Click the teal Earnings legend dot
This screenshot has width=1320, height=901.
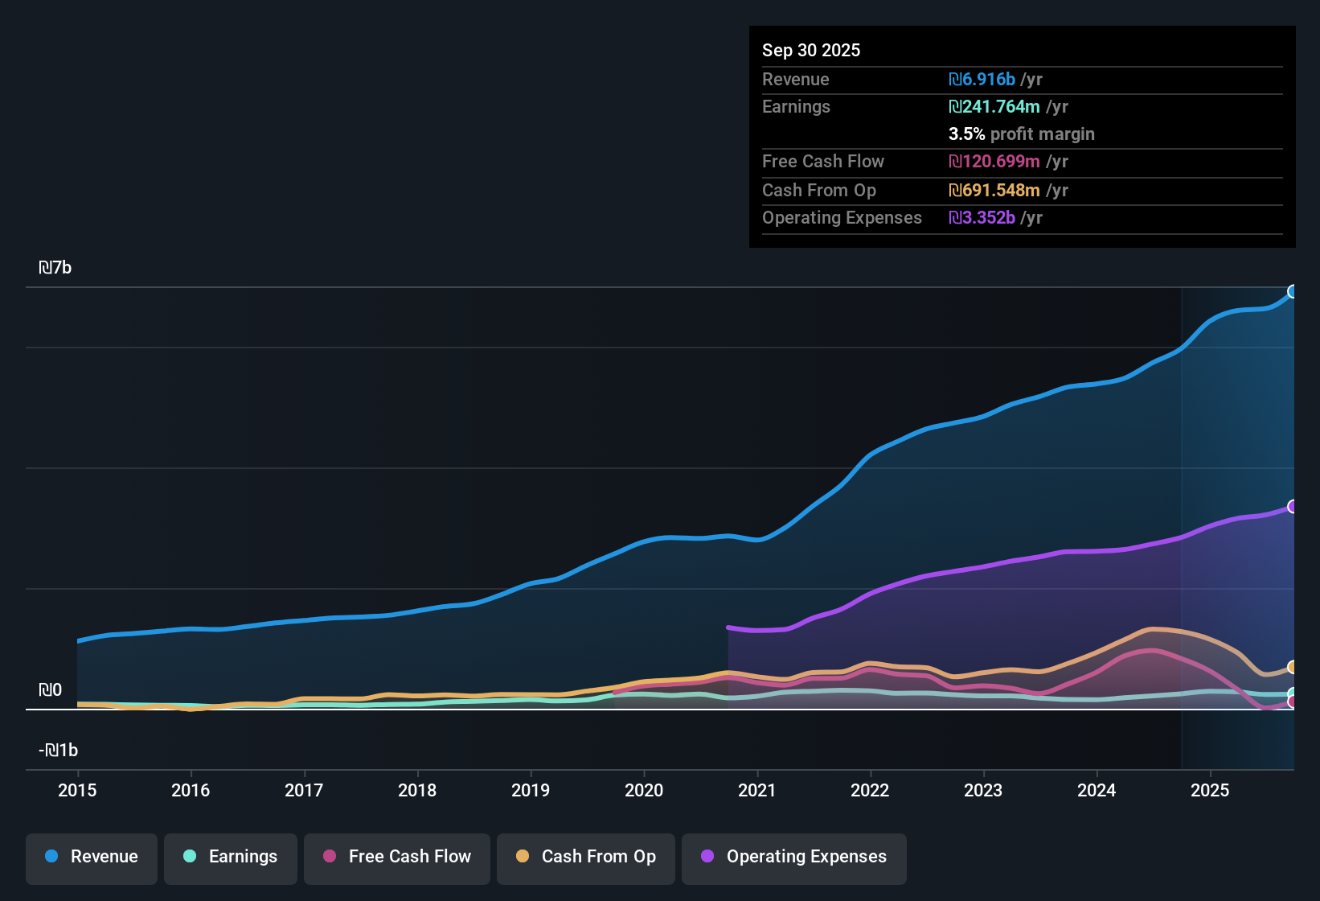(x=190, y=857)
